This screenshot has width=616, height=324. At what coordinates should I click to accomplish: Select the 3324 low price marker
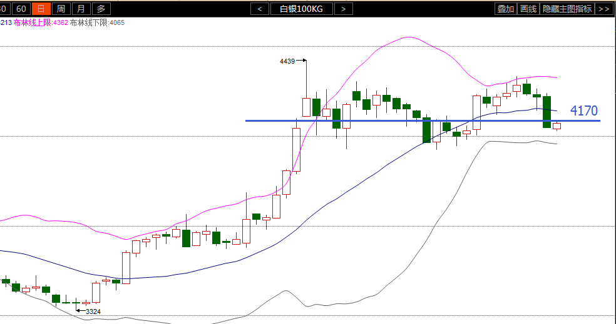(x=93, y=311)
